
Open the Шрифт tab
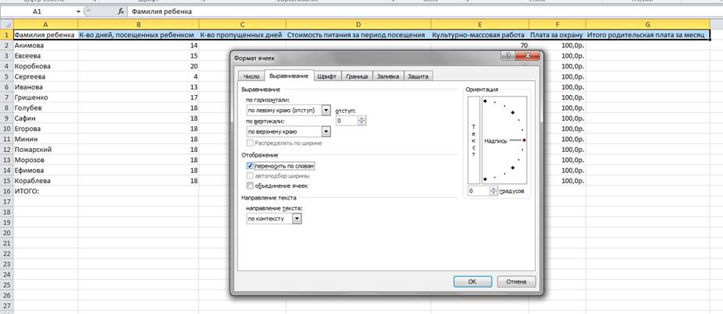pyautogui.click(x=327, y=77)
